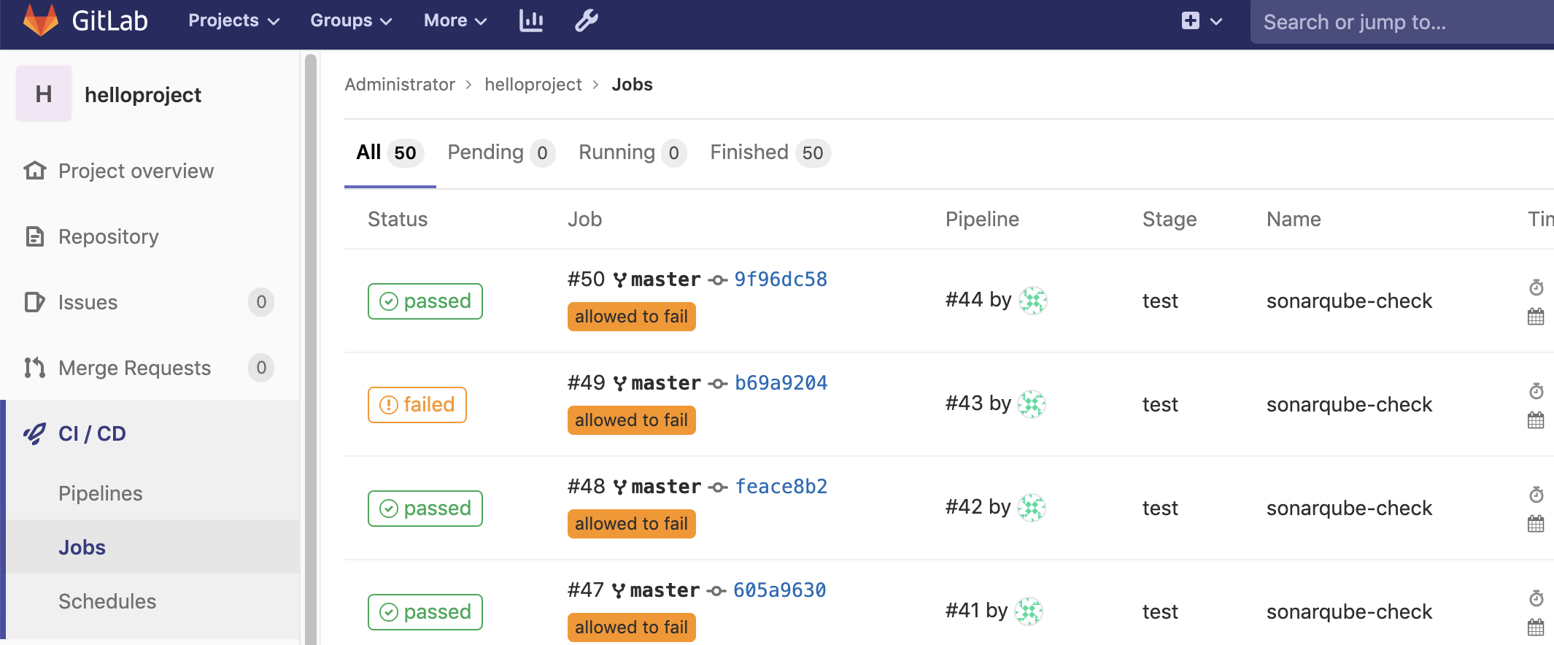Click the passed status badge for job #50

425,301
